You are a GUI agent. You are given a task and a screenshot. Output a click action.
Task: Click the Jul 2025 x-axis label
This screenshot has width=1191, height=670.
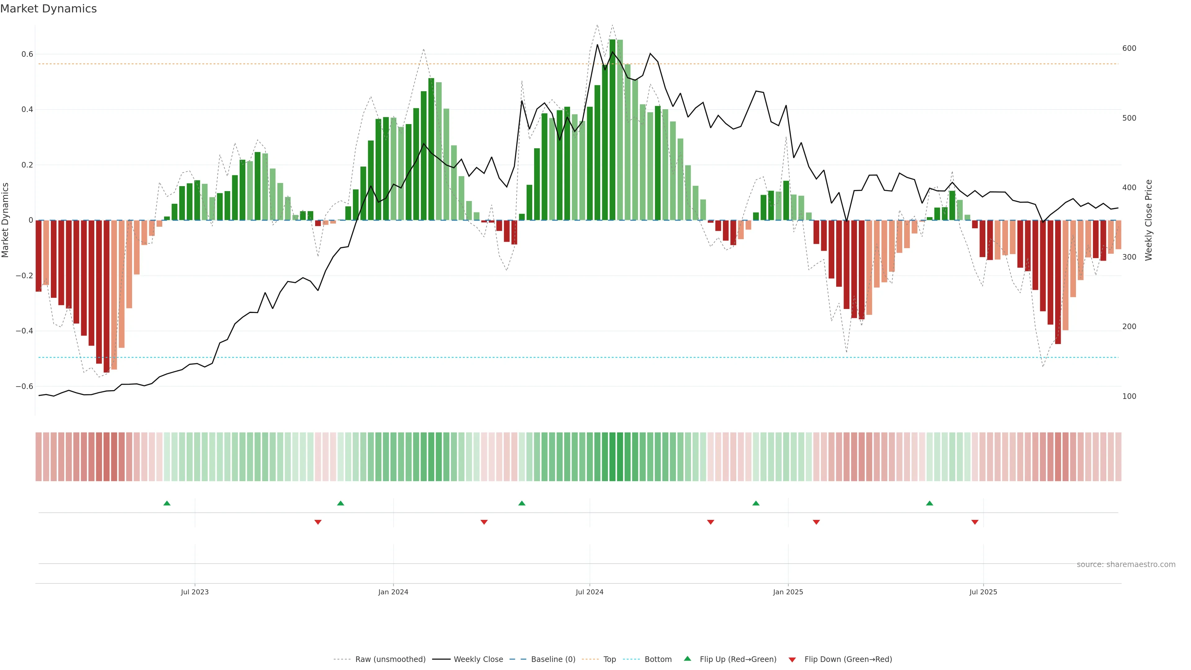pyautogui.click(x=983, y=592)
